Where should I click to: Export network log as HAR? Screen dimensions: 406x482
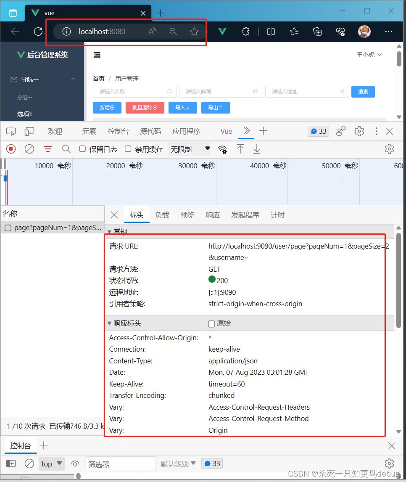[x=256, y=149]
